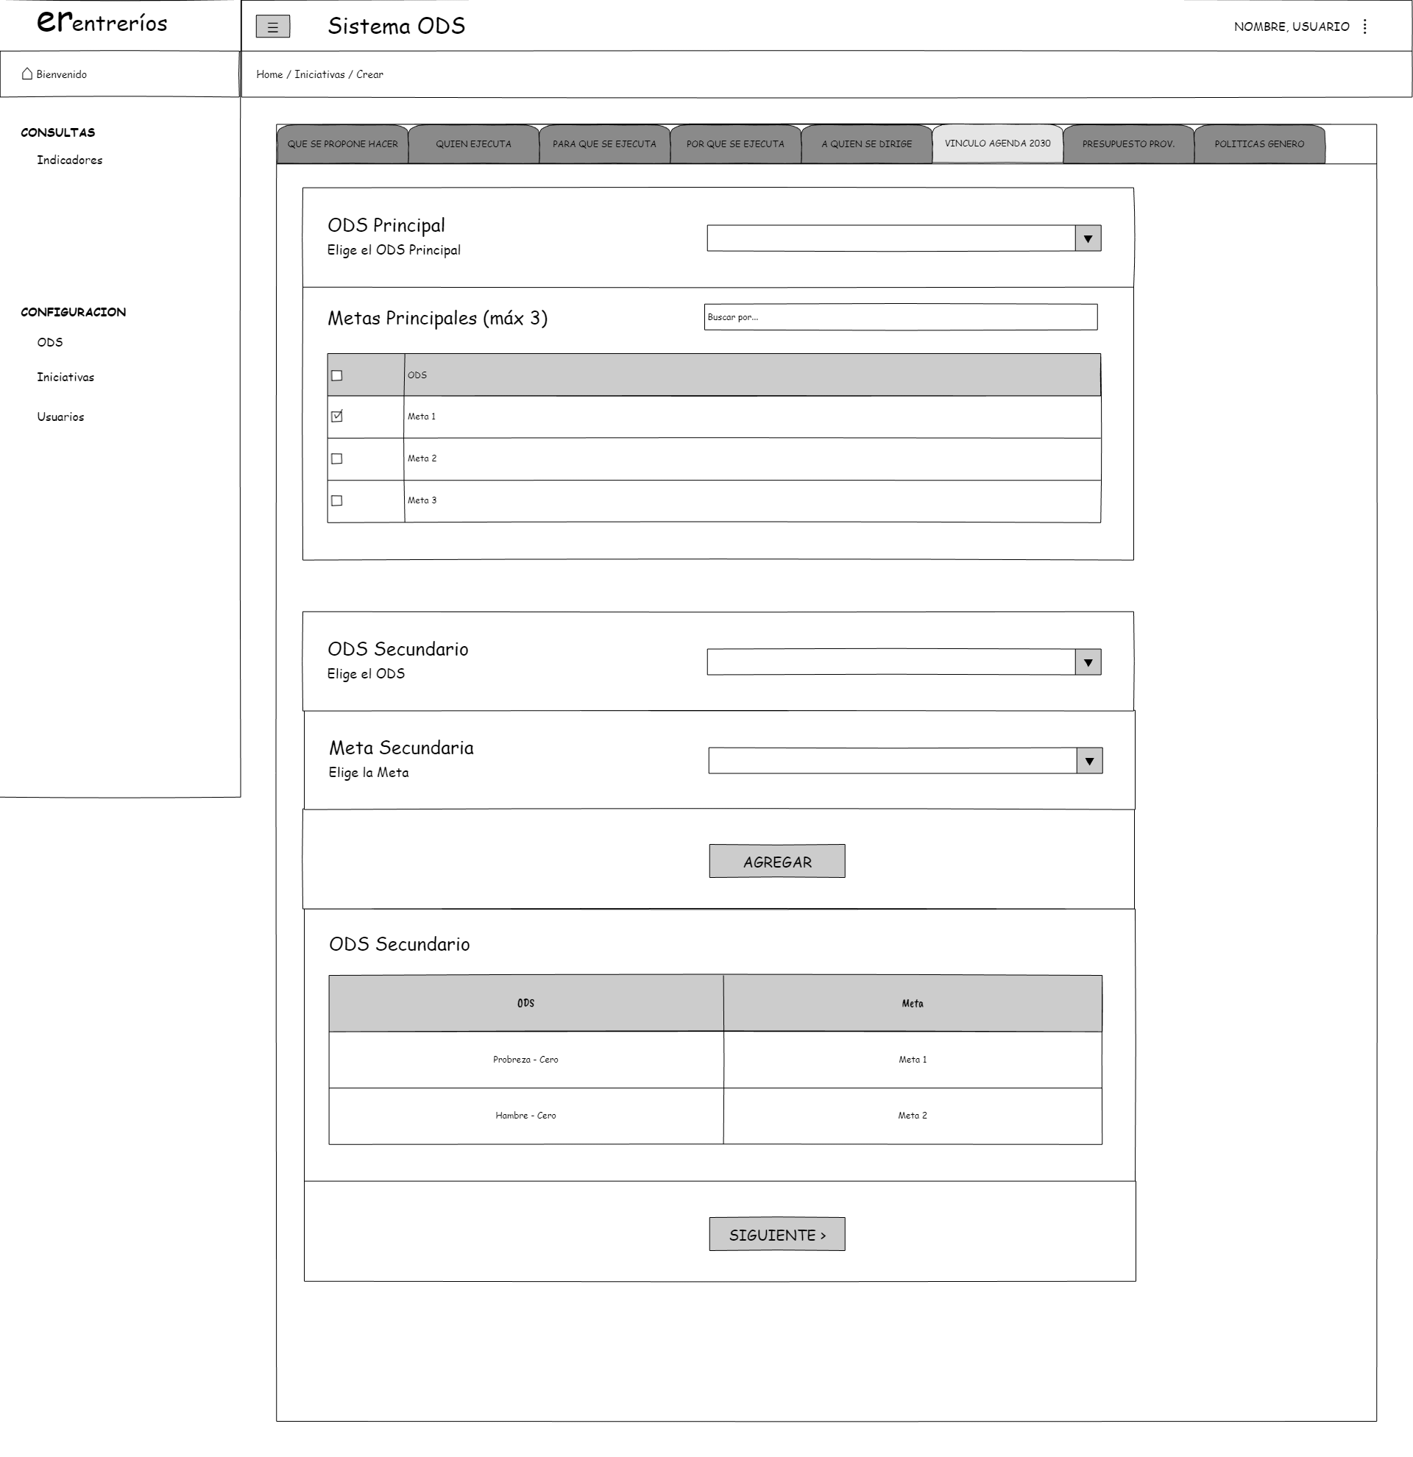
Task: Click the Iniciativas breadcrumb link
Action: pyautogui.click(x=319, y=74)
